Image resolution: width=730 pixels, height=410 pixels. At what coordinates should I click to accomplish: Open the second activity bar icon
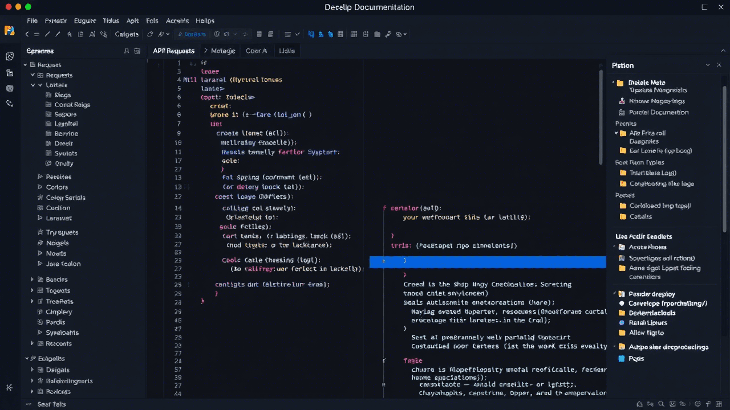(x=10, y=73)
